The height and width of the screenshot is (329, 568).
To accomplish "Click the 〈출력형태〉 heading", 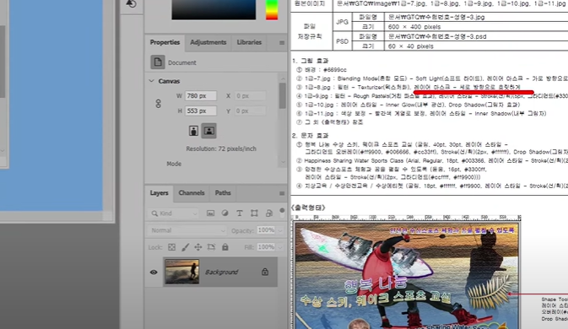I will [x=308, y=208].
